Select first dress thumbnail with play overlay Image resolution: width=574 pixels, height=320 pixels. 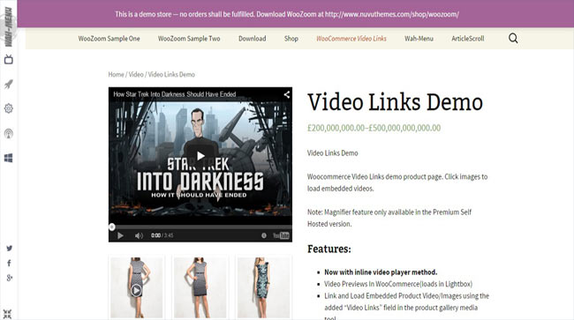[x=137, y=287]
